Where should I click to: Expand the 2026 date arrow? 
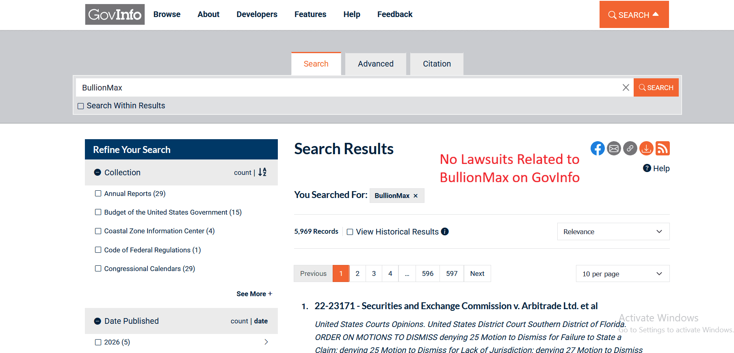266,342
